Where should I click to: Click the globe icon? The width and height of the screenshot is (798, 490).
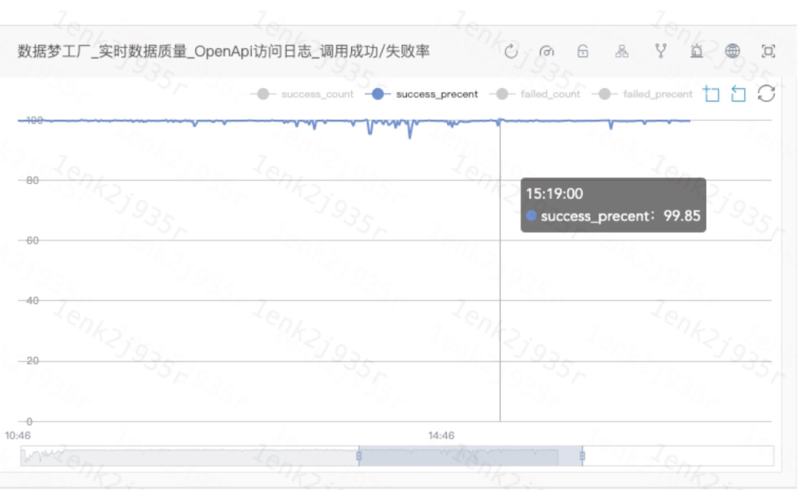coord(732,51)
